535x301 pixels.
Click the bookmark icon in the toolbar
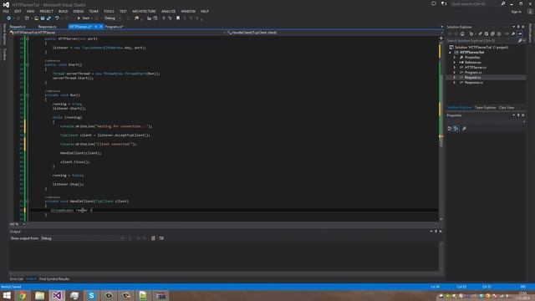[178, 18]
